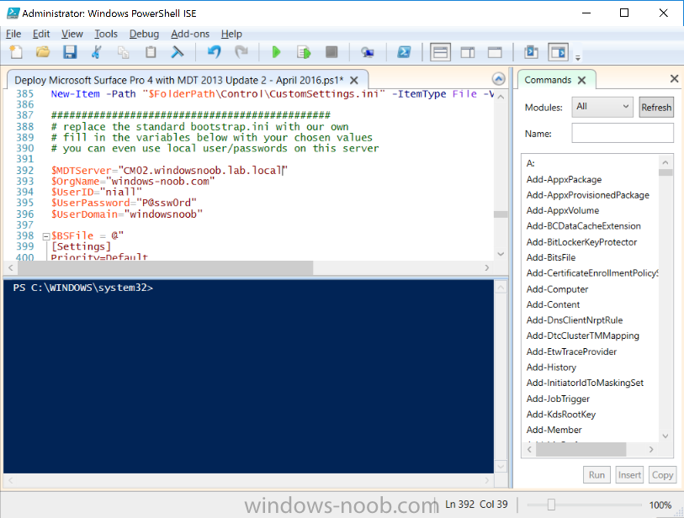Close the Commands tab with its X
This screenshot has height=518, width=684.
(x=581, y=80)
